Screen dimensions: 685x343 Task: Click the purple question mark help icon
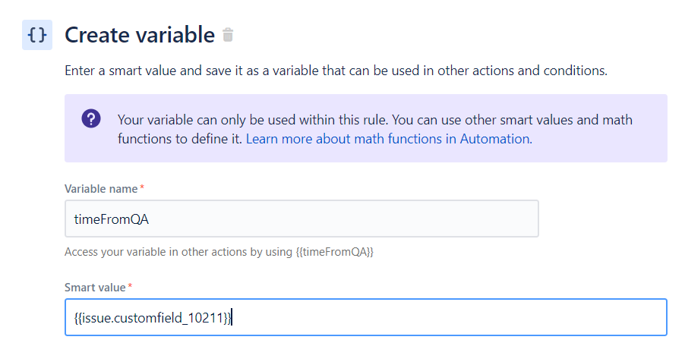91,118
